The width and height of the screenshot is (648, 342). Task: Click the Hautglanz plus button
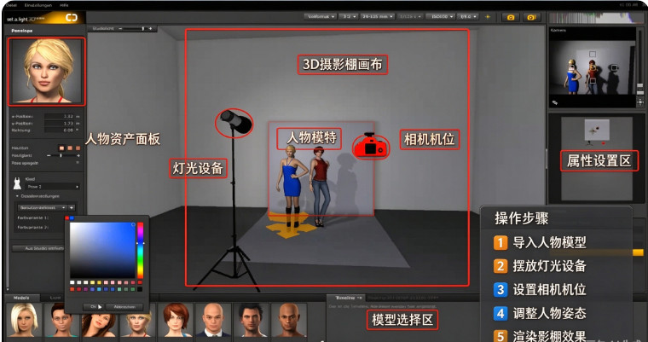(x=78, y=155)
